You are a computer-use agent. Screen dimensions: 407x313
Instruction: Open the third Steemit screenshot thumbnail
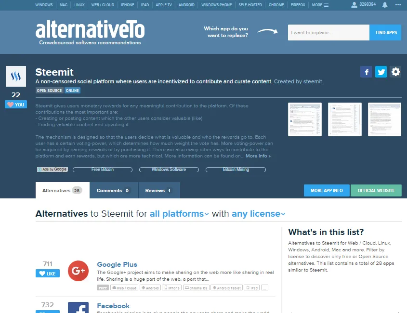pyautogui.click(x=384, y=119)
